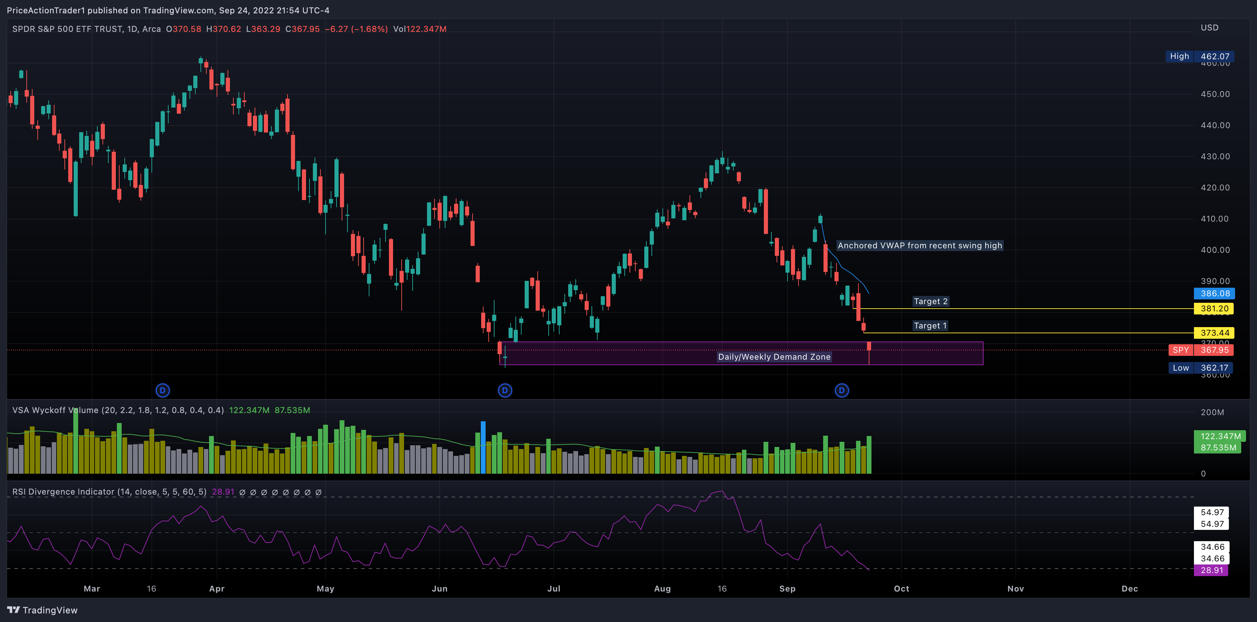Click the 16 date label after Mar
The image size is (1257, 622).
152,589
